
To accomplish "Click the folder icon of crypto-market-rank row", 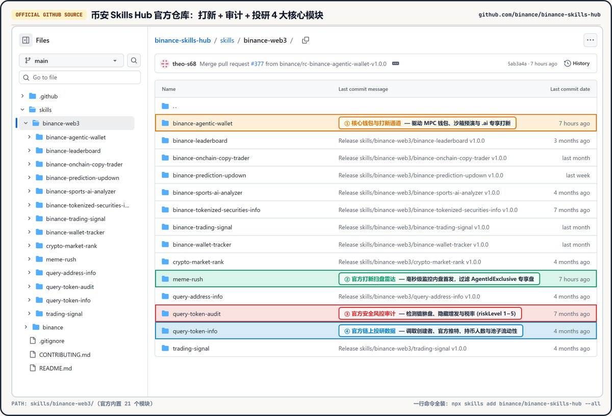I will tap(165, 262).
